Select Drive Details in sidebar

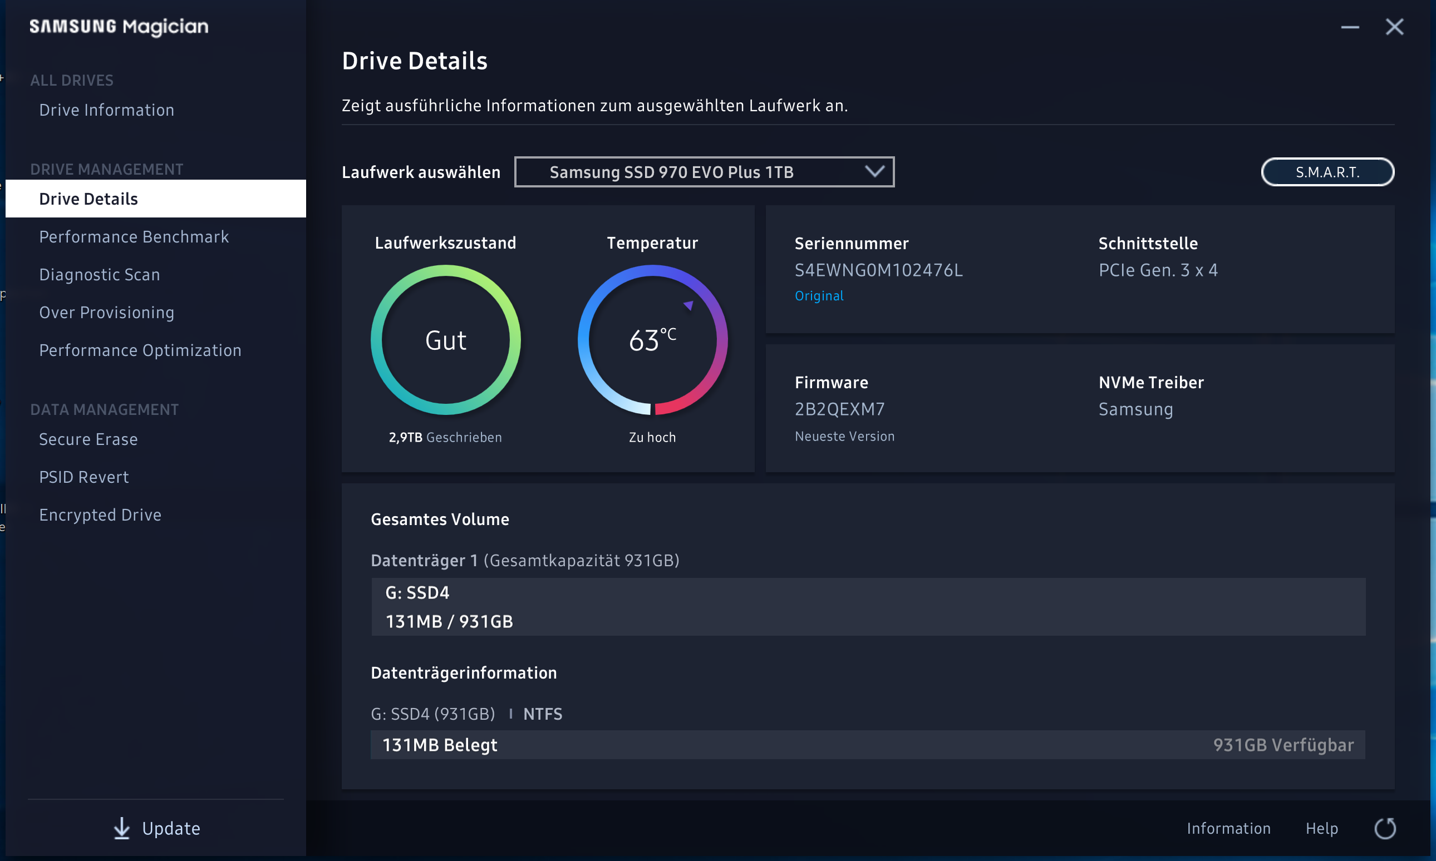[155, 199]
